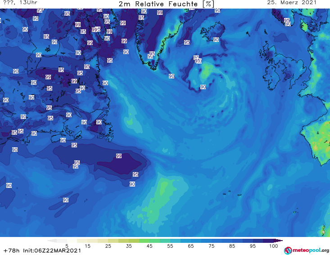Click the colorbar label "5"
Image resolution: width=330 pixels, height=255 pixels.
tap(67, 246)
